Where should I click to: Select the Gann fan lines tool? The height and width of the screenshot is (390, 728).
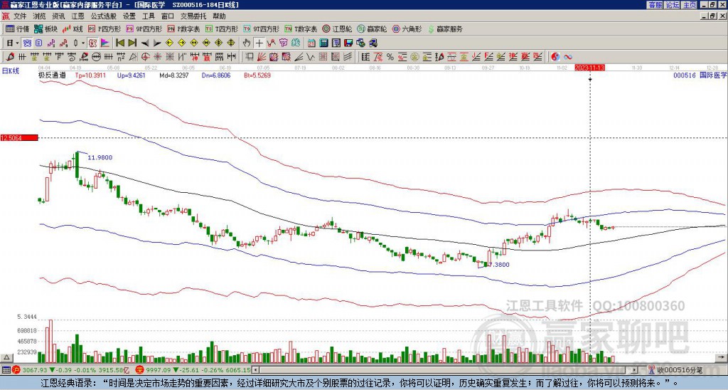[262, 57]
